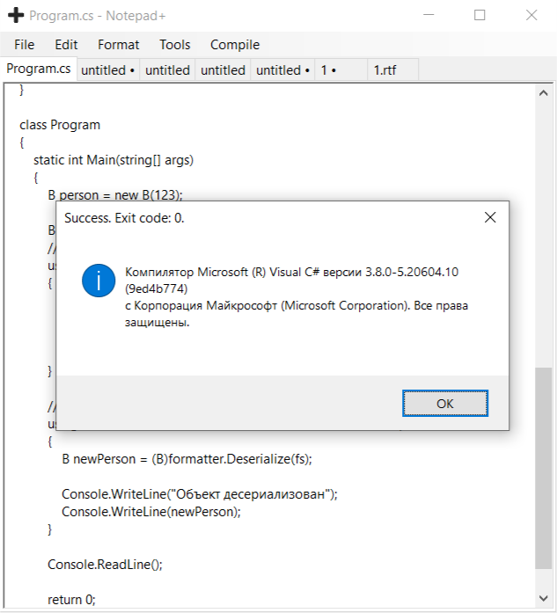557x613 pixels.
Task: Open the File menu
Action: tap(25, 45)
